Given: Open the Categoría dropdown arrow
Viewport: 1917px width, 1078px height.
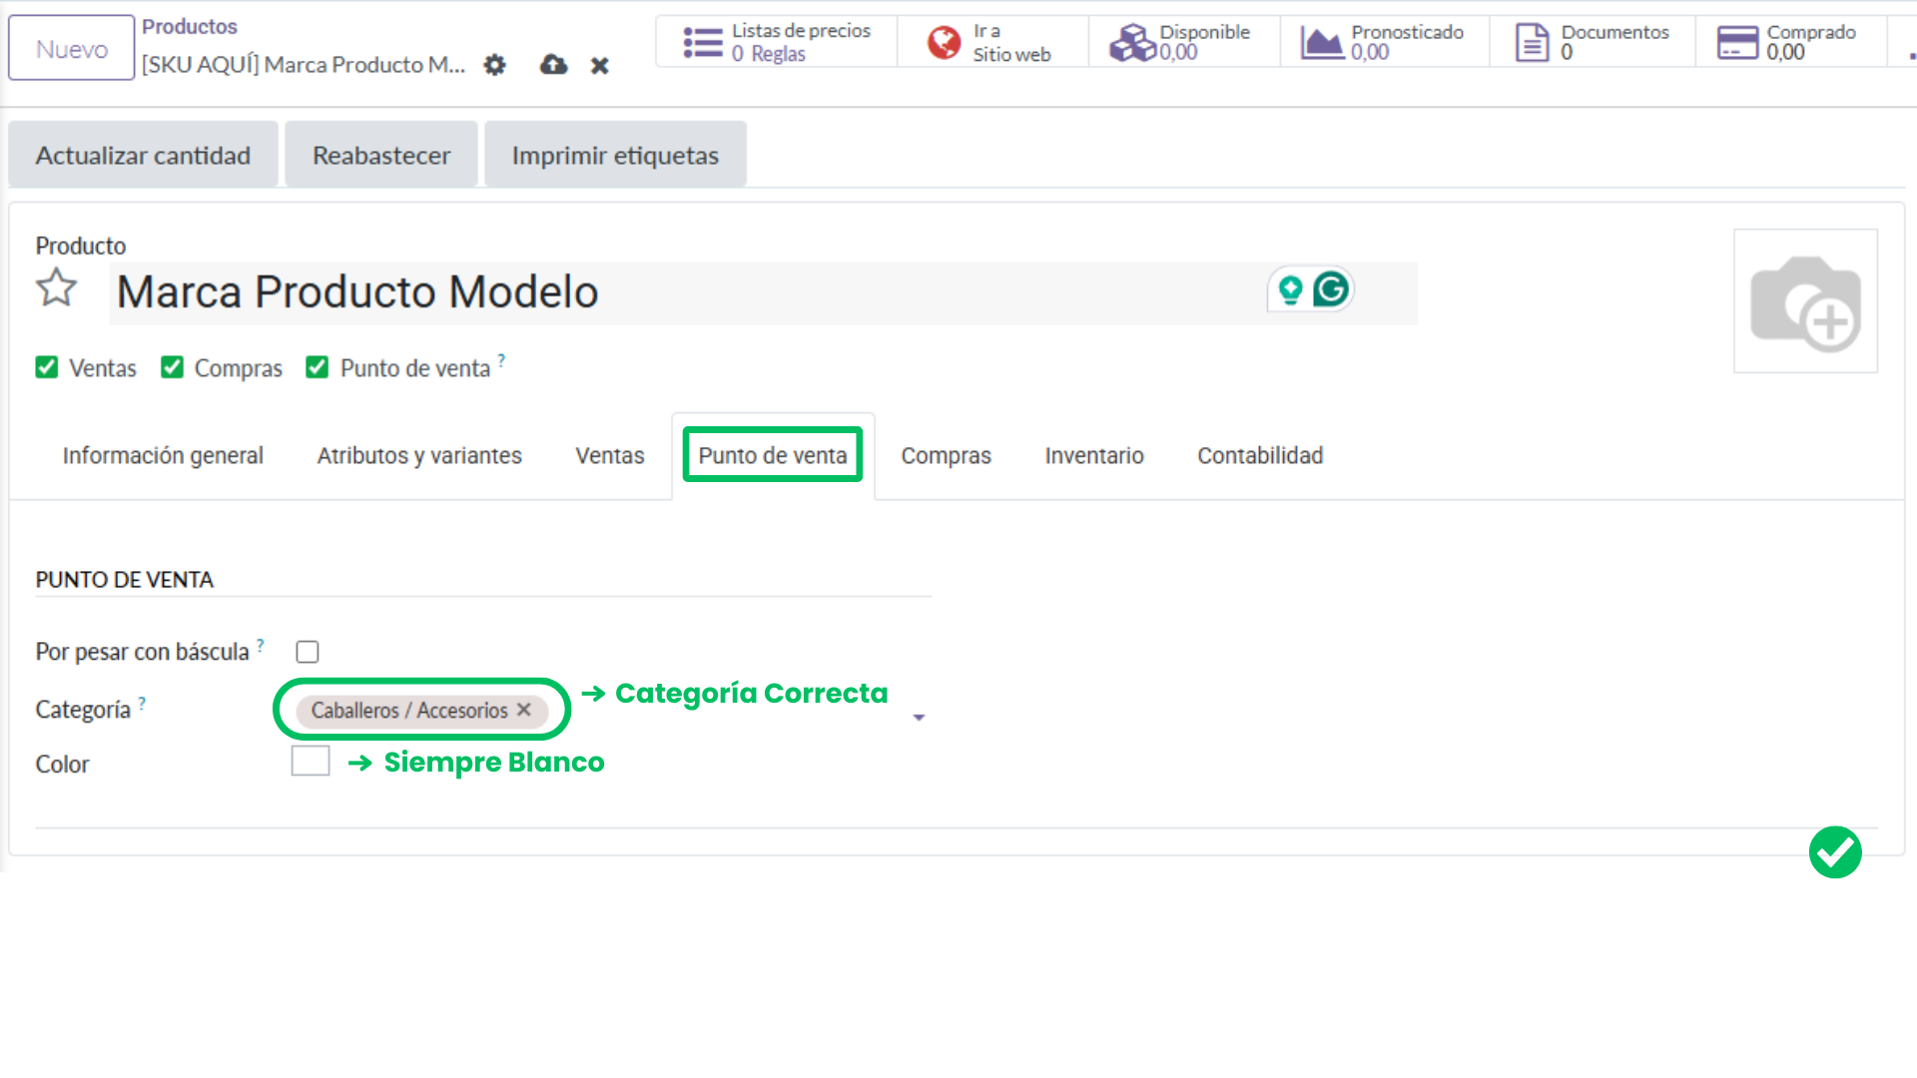Looking at the screenshot, I should tap(919, 717).
